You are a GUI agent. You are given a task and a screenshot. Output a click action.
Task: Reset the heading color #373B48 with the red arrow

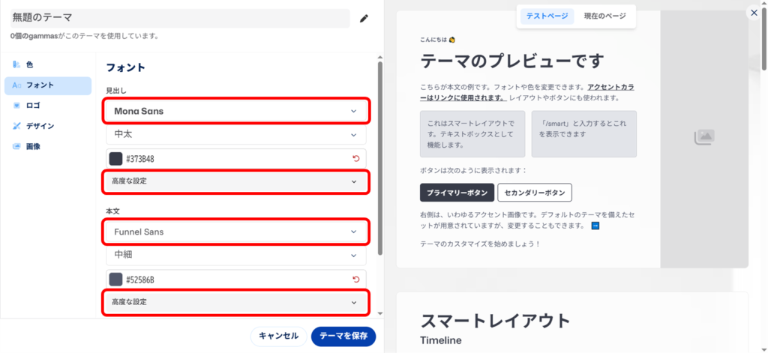click(355, 158)
